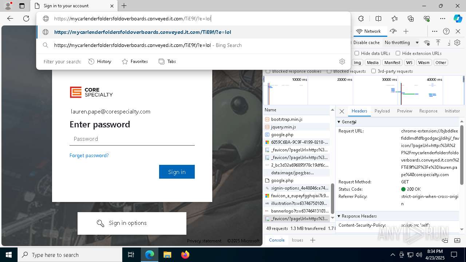Collapse the Response Headers section
The width and height of the screenshot is (466, 262).
coord(339,216)
